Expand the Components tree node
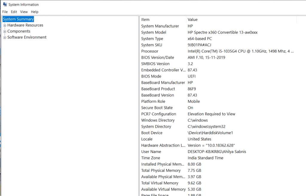The width and height of the screenshot is (306, 196). point(5,31)
